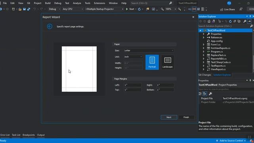Click the zoom-in magnifier right of 100%

179,9
